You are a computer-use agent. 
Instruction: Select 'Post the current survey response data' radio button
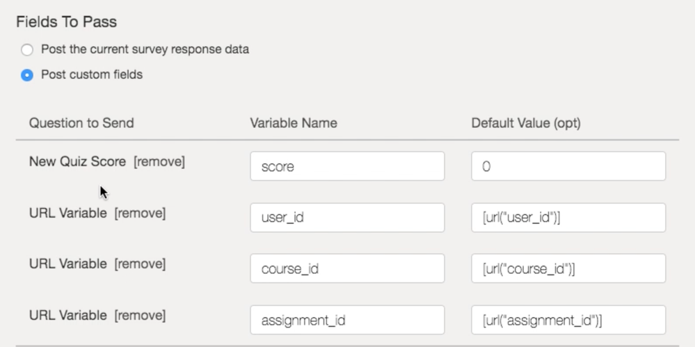27,50
